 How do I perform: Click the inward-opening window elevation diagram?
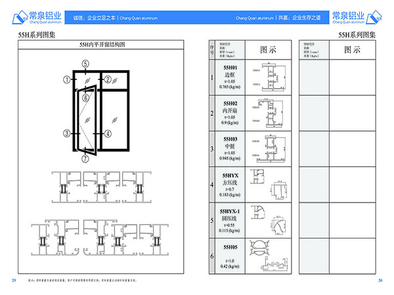pyautogui.click(x=97, y=111)
